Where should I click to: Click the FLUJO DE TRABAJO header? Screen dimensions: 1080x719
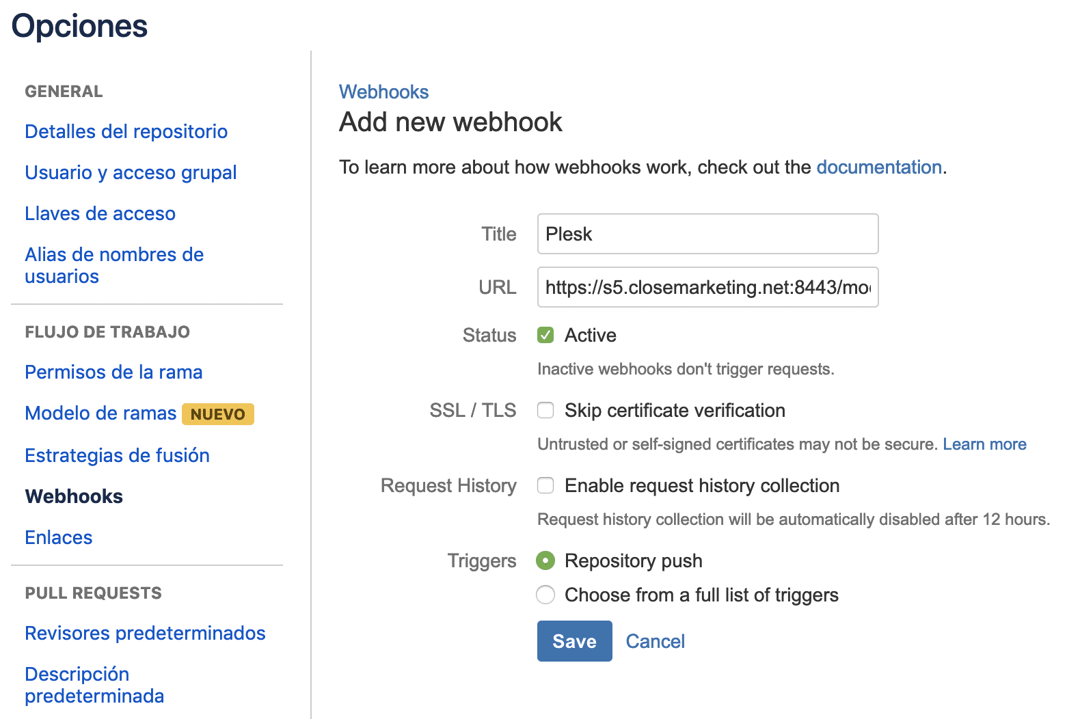tap(107, 332)
